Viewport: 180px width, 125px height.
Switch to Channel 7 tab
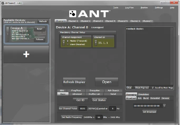tap(147, 21)
